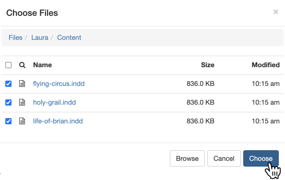Open the holy-grail.indd file link
The height and width of the screenshot is (180, 285).
pyautogui.click(x=54, y=102)
